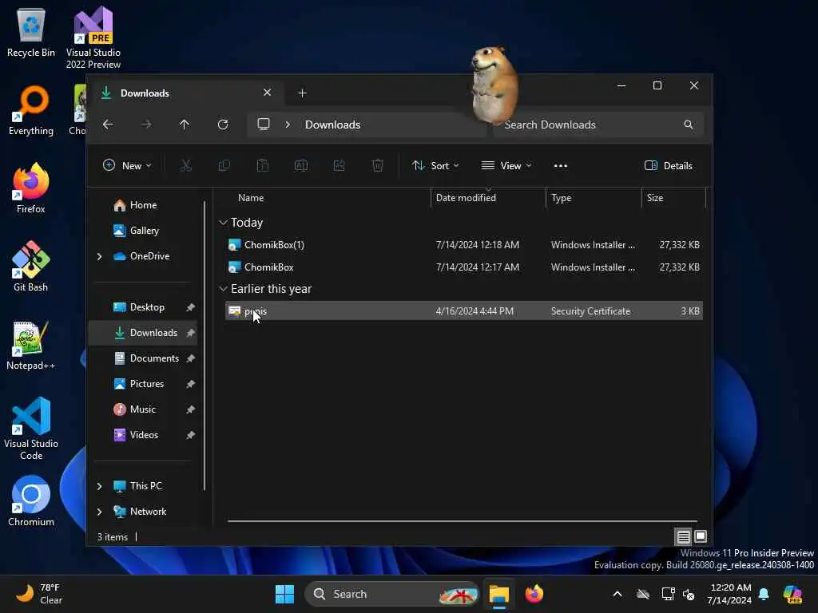Viewport: 818px width, 613px height.
Task: Open Visual Studio Code shortcut
Action: (31, 429)
